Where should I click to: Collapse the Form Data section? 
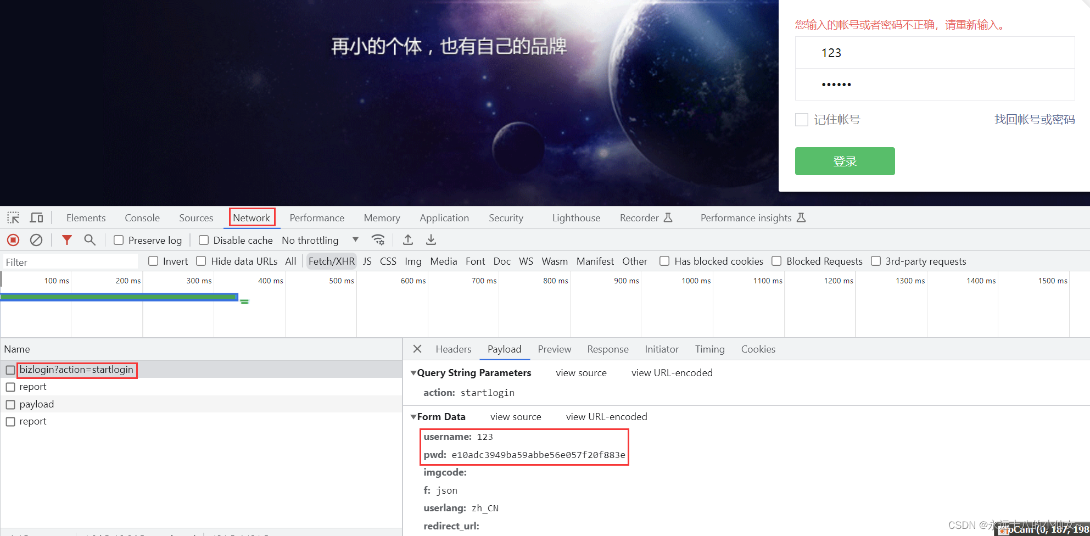414,417
